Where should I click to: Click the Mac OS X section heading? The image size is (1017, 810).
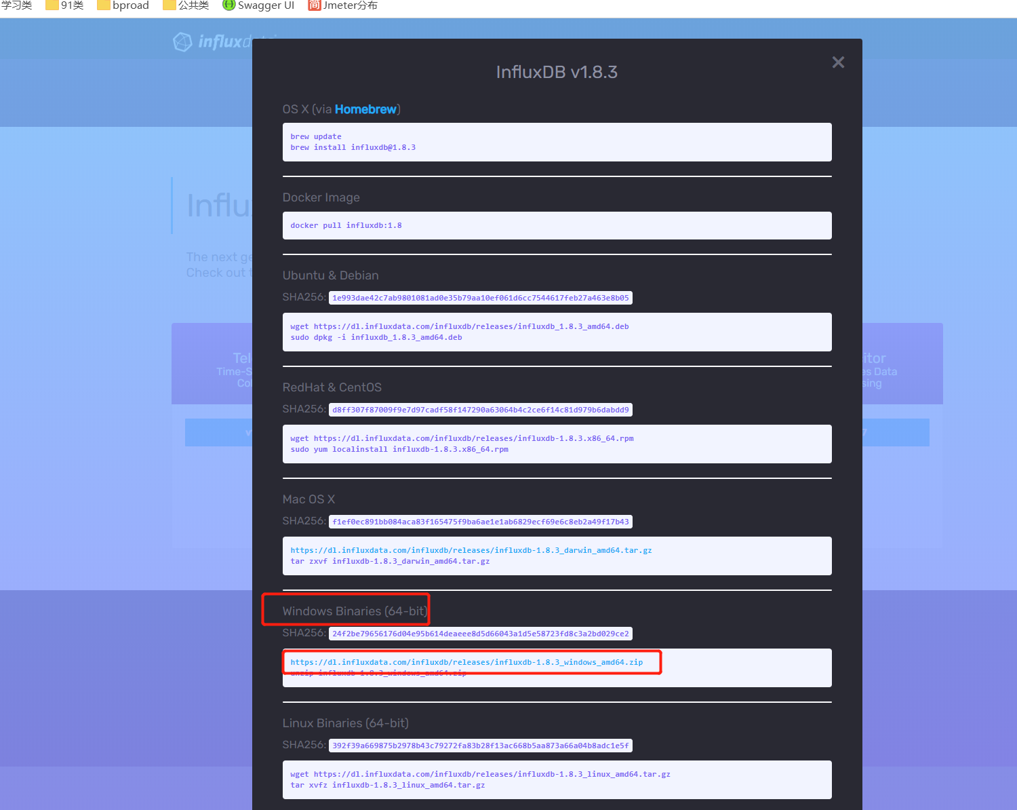(x=308, y=499)
